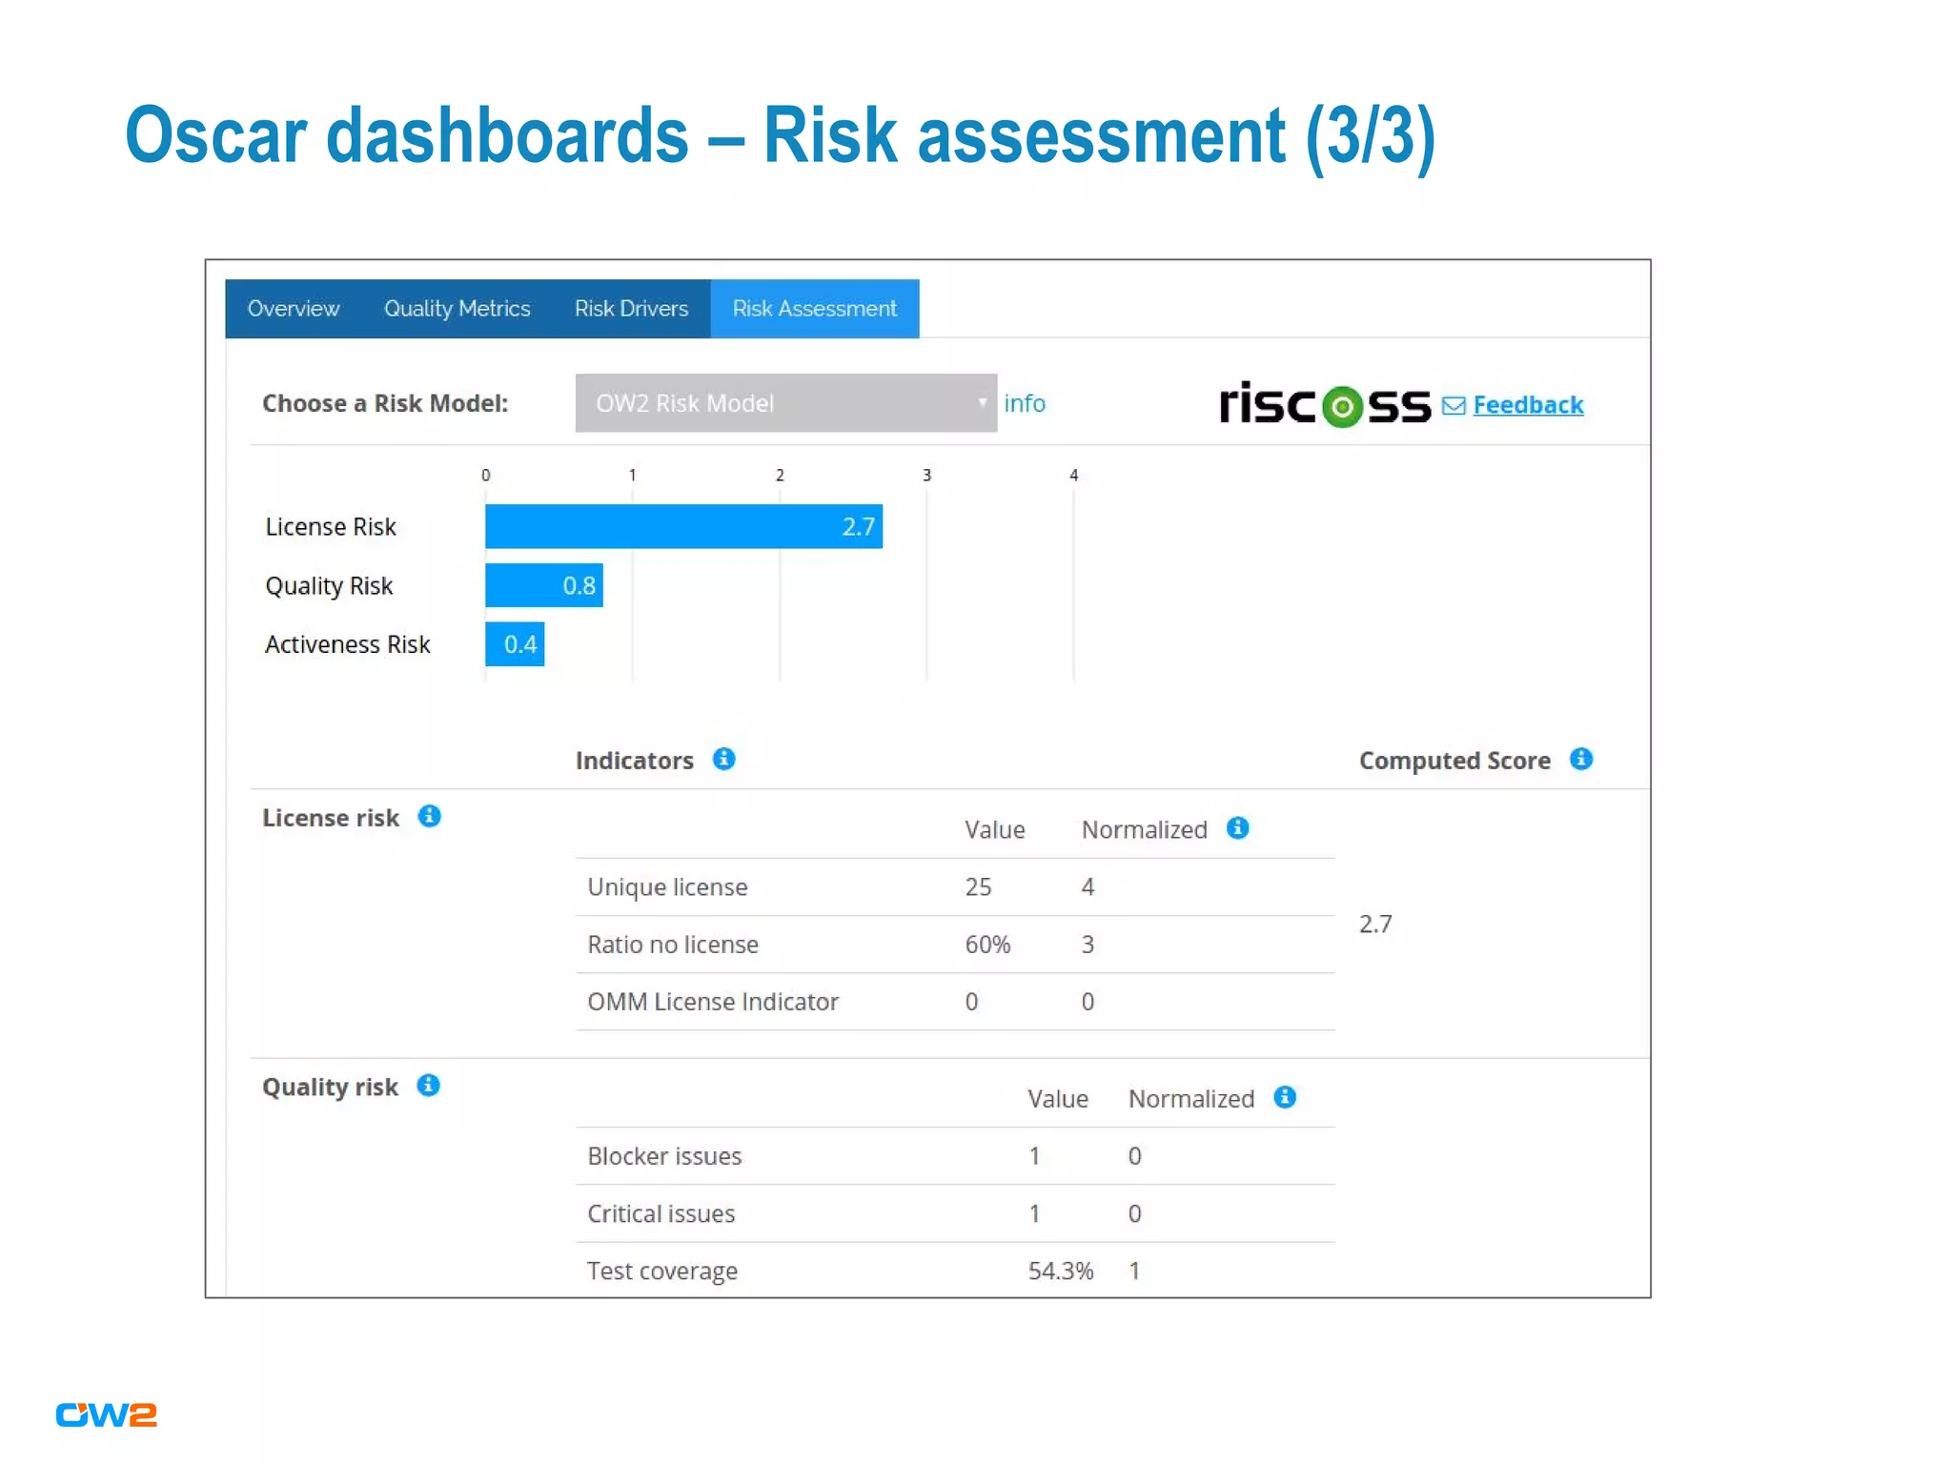Click the 'Choose a Risk Model:' label
The width and height of the screenshot is (1952, 1465).
click(385, 403)
